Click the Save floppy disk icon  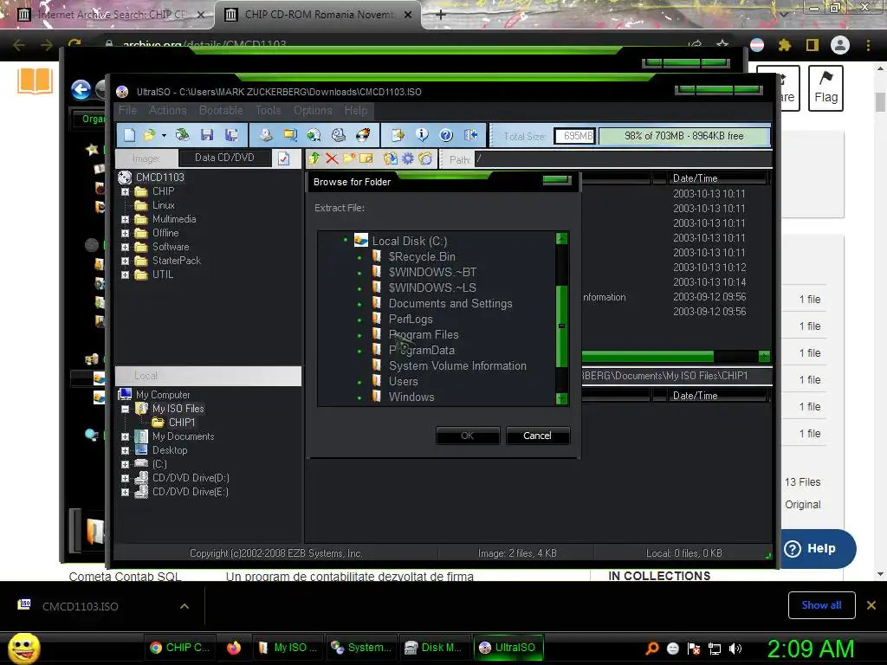tap(207, 135)
